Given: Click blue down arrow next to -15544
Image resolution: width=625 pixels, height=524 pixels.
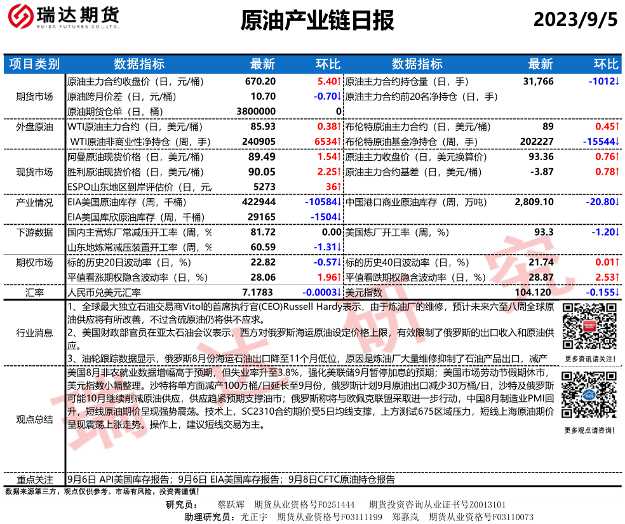Looking at the screenshot, I should (x=617, y=142).
